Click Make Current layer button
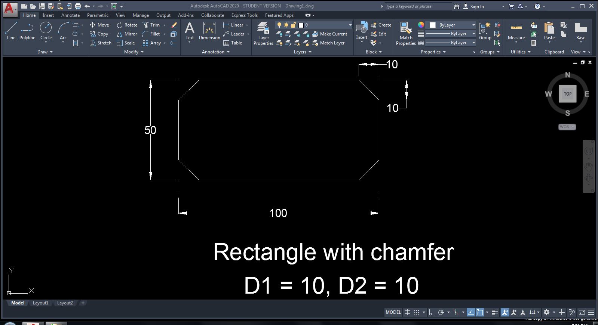The width and height of the screenshot is (598, 325). (x=330, y=34)
